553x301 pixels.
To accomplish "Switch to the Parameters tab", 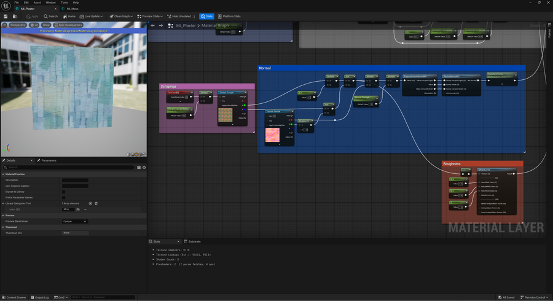I will (48, 160).
